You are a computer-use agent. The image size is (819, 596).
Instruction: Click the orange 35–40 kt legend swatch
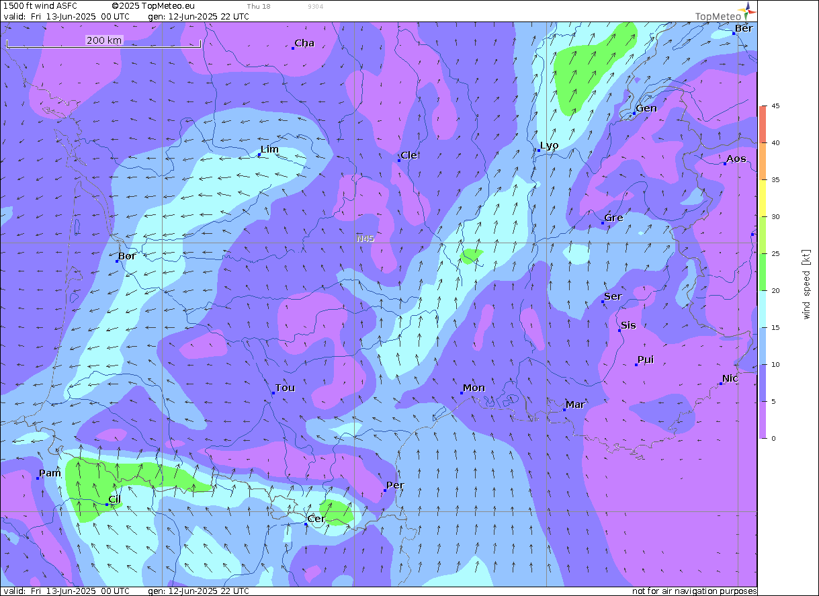point(763,161)
